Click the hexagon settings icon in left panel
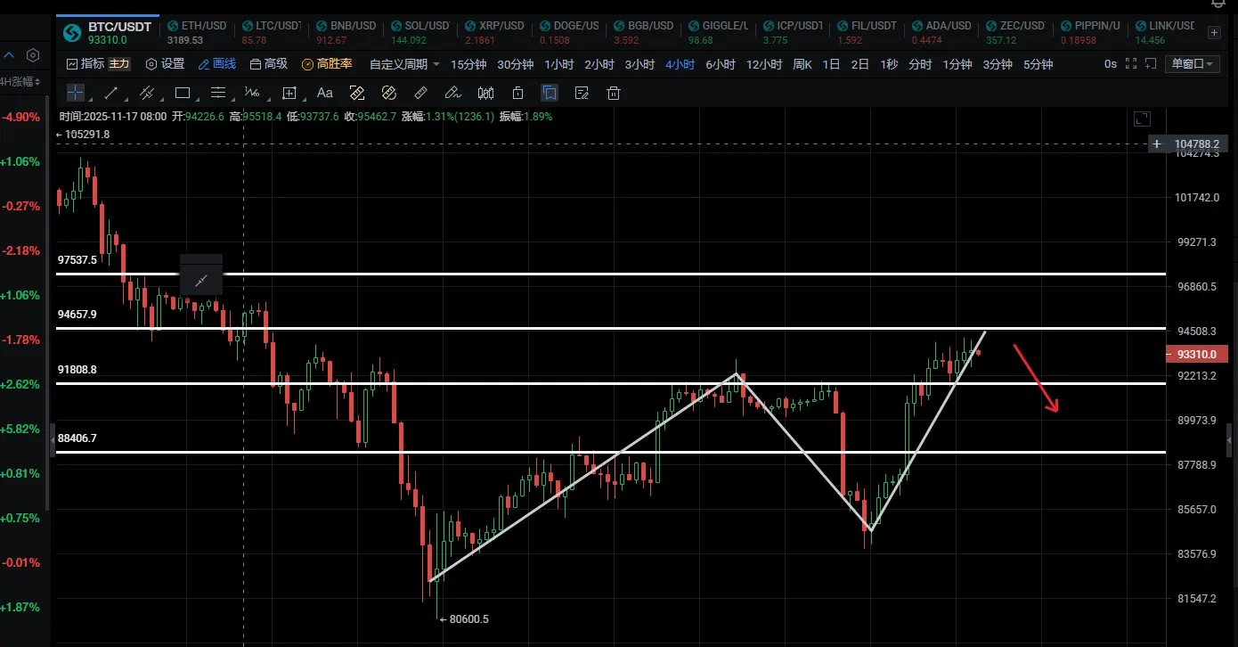Viewport: 1238px width, 647px height. point(33,55)
